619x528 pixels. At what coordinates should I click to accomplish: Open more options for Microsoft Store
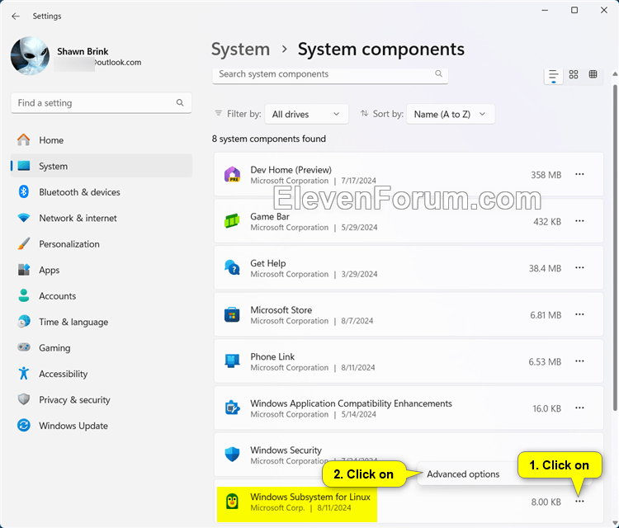[579, 314]
